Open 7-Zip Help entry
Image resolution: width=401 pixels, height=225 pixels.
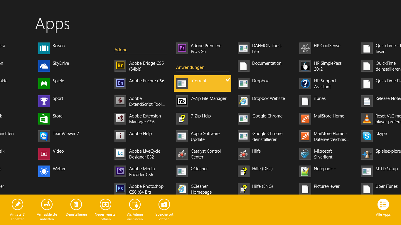tap(203, 119)
